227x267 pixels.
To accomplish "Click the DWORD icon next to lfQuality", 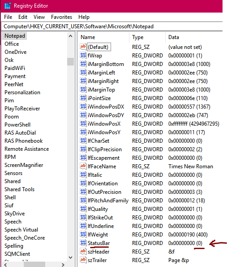I will coord(83,209).
